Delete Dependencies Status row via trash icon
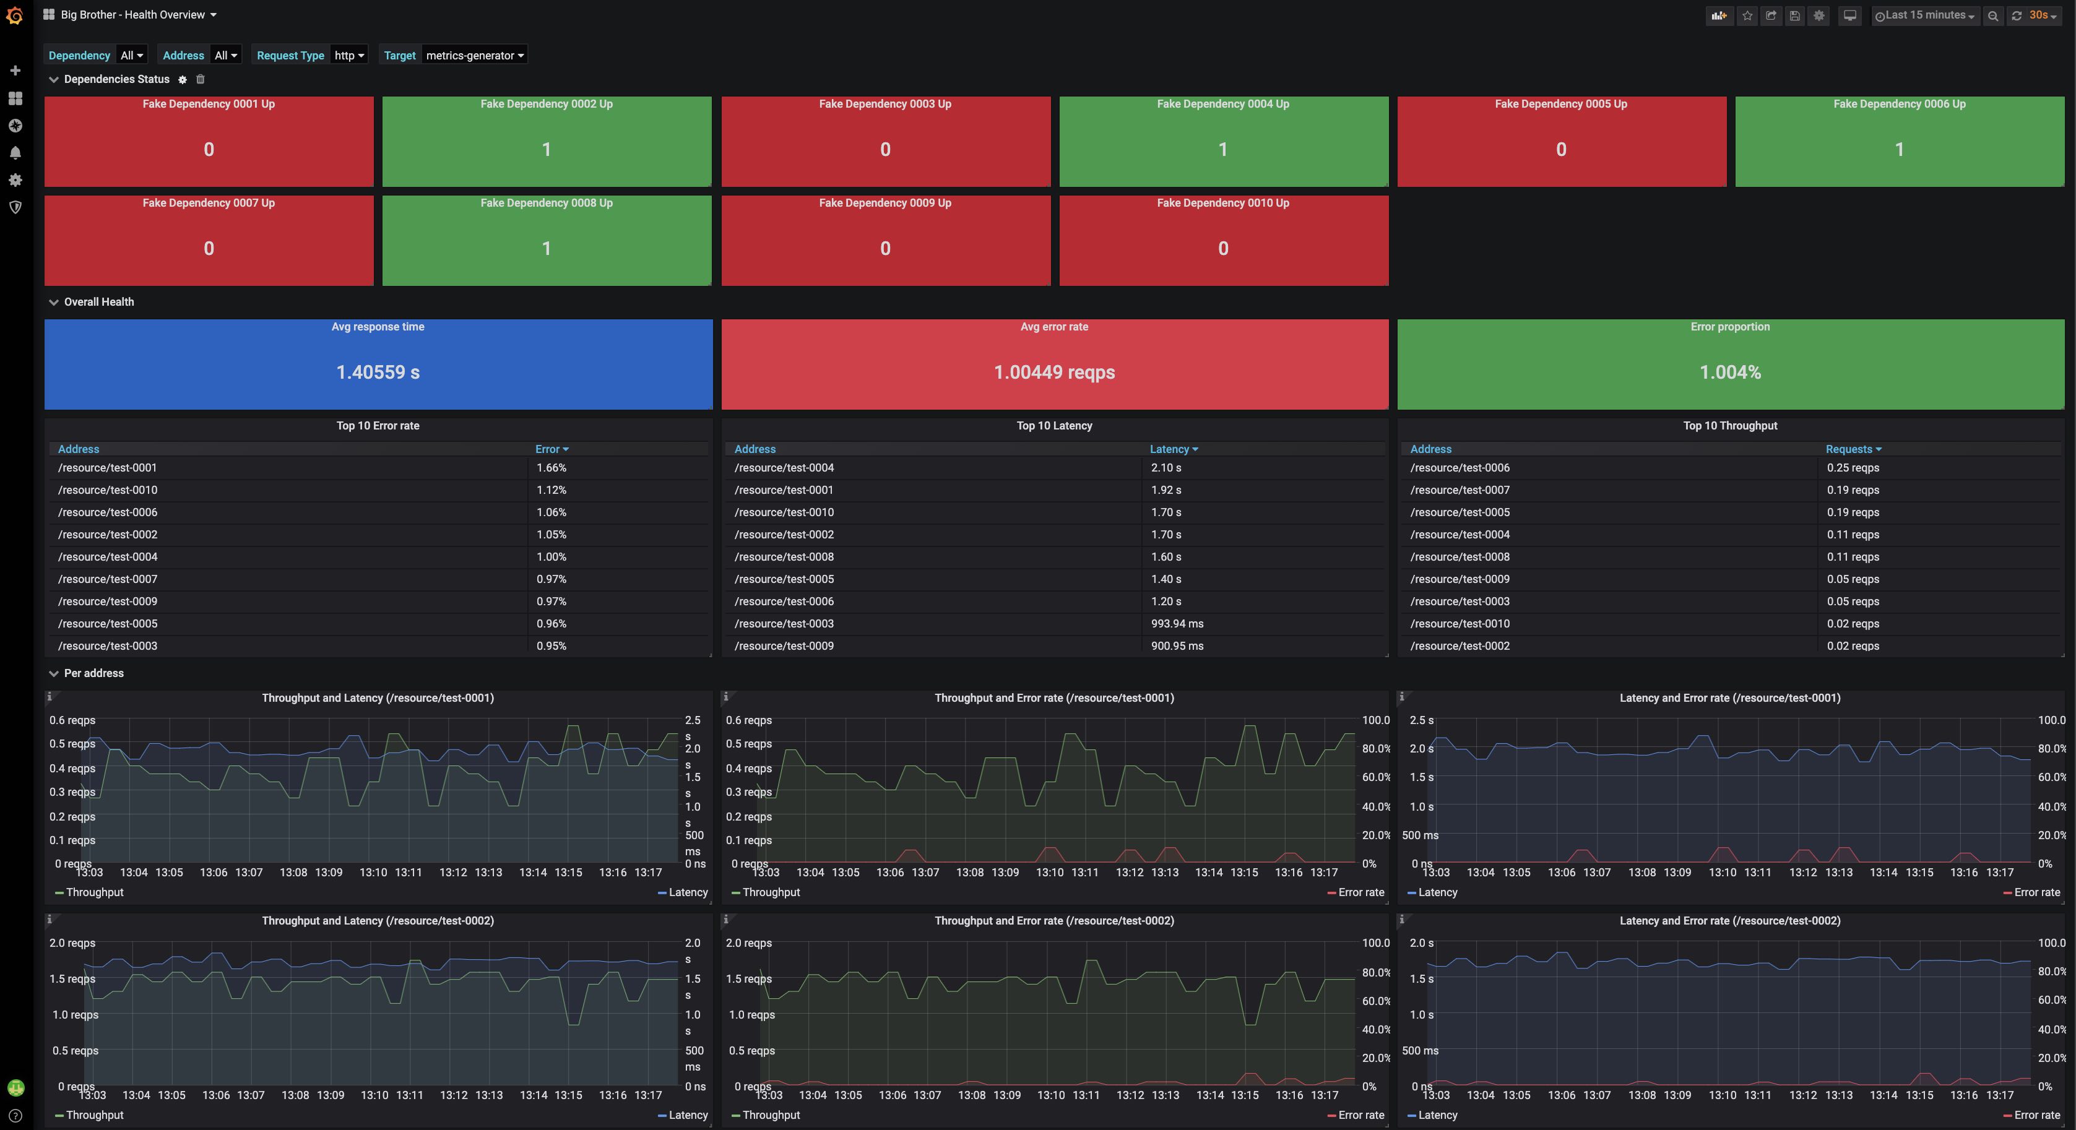Image resolution: width=2076 pixels, height=1130 pixels. (x=201, y=79)
